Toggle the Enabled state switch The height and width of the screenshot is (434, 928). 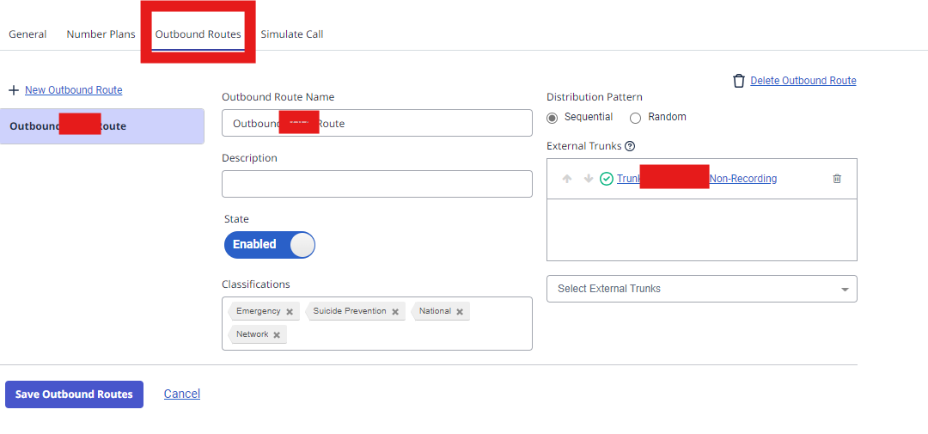click(270, 245)
